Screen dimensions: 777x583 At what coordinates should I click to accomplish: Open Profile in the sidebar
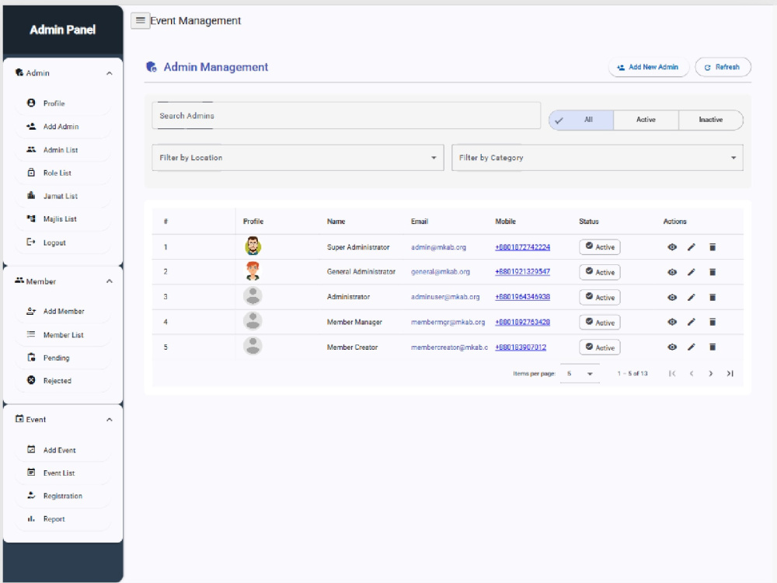pyautogui.click(x=63, y=103)
